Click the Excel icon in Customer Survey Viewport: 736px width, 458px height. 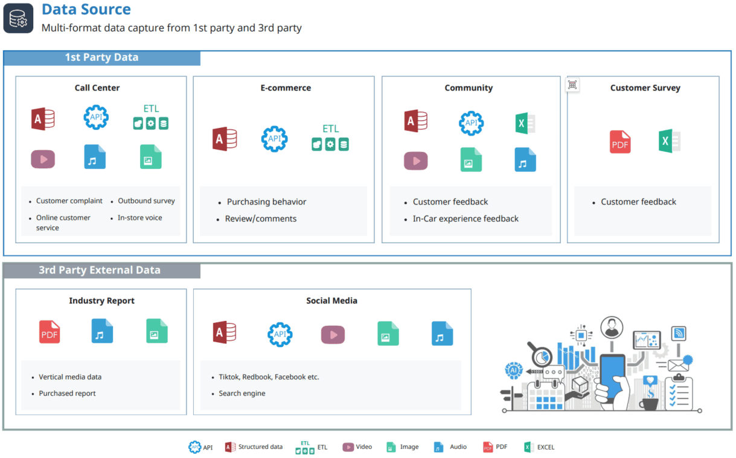(669, 141)
